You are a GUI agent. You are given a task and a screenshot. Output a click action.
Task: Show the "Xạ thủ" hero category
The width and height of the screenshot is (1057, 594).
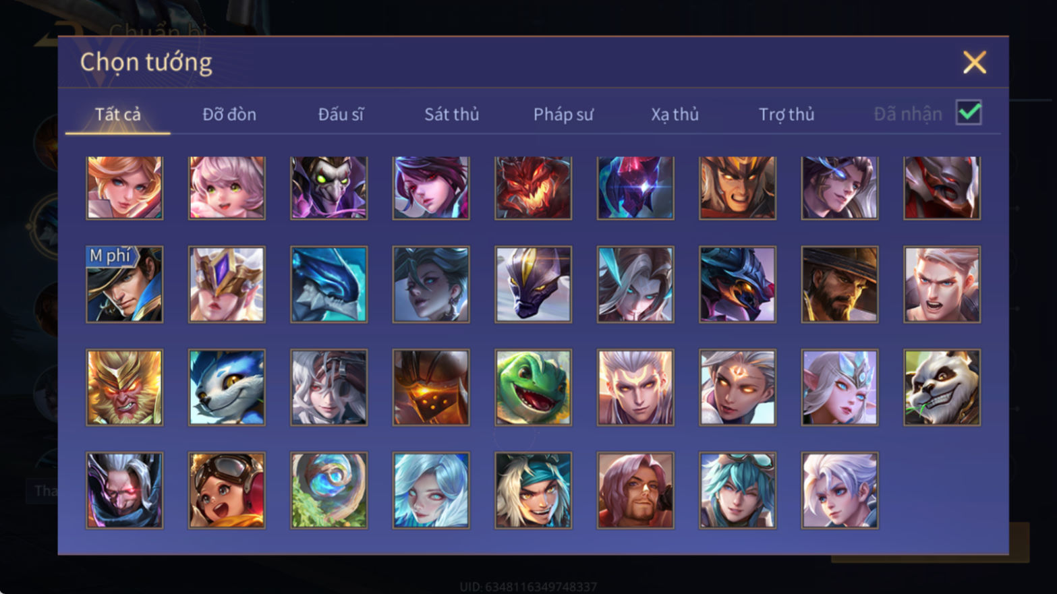[675, 114]
